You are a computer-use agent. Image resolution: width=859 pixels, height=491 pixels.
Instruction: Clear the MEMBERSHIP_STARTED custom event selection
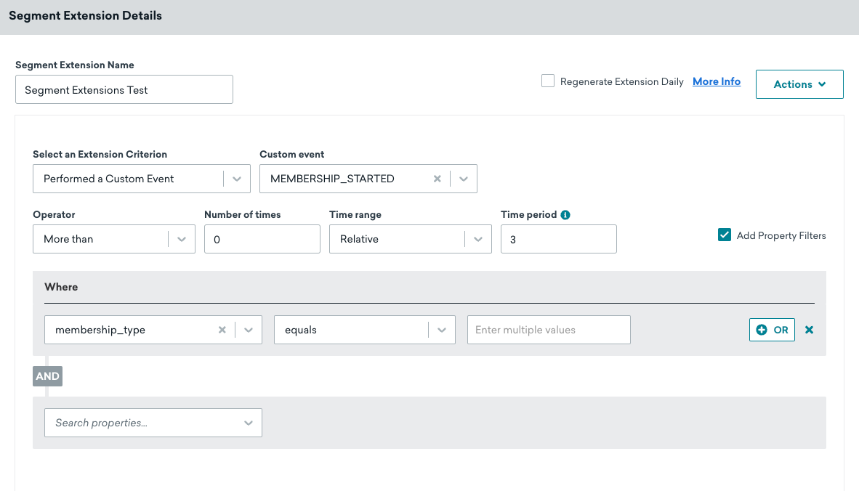tap(437, 178)
